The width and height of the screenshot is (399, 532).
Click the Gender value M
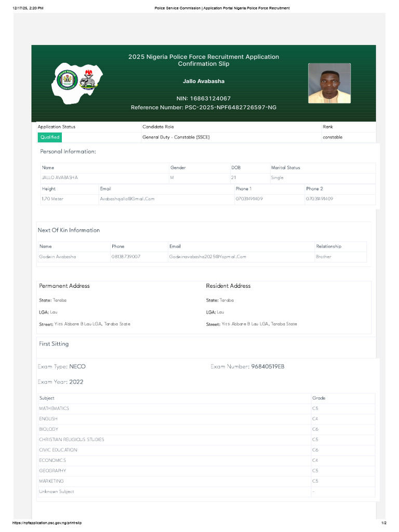(x=172, y=178)
